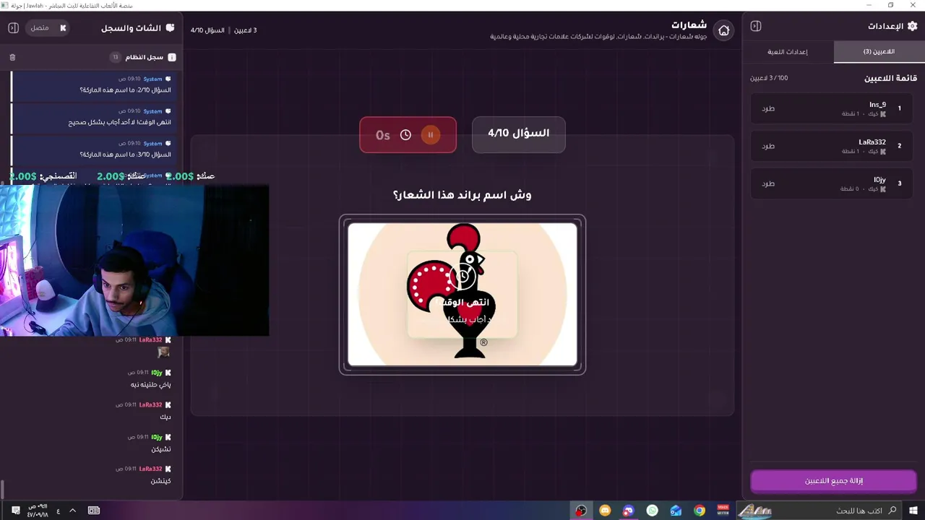
Task: Click the webcam overlay video
Action: 134,260
